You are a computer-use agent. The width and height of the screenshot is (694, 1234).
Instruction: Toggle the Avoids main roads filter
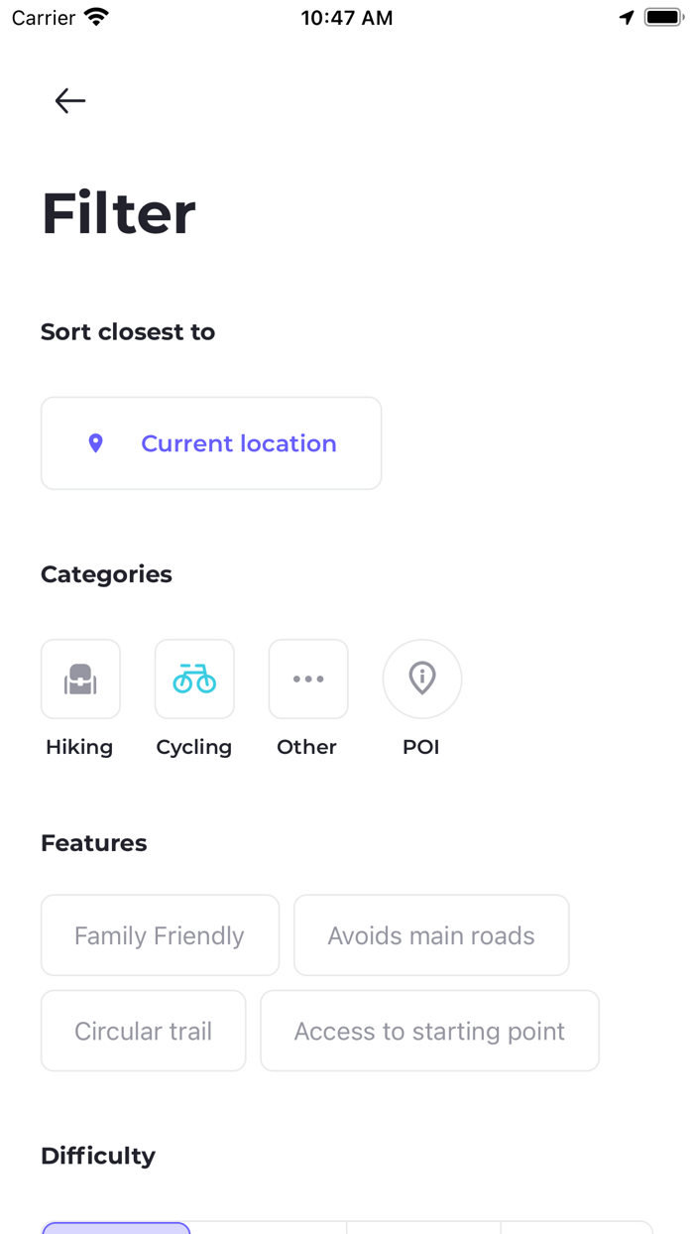pos(431,935)
